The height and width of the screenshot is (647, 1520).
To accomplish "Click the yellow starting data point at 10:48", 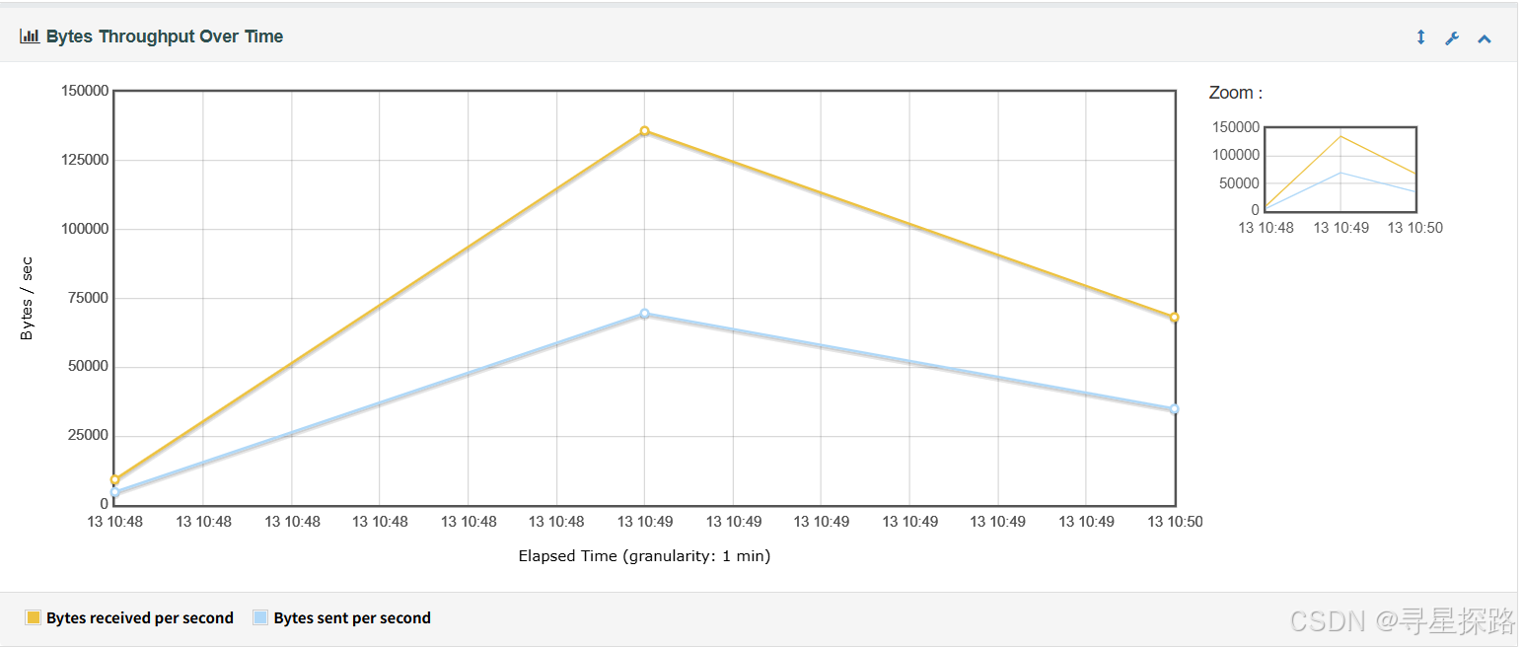I will pos(114,480).
